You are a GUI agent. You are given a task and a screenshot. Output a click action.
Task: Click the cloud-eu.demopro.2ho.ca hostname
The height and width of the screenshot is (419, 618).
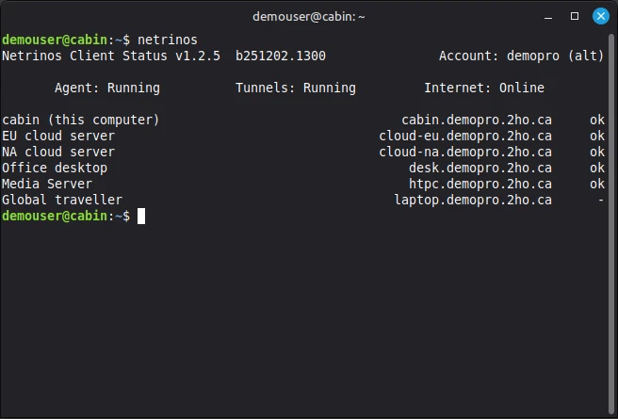(465, 136)
